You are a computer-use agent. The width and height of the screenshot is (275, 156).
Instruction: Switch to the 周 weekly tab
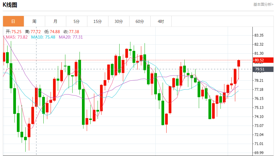[x=34, y=21]
